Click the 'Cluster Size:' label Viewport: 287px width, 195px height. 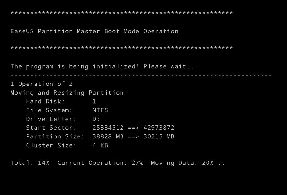click(x=51, y=145)
